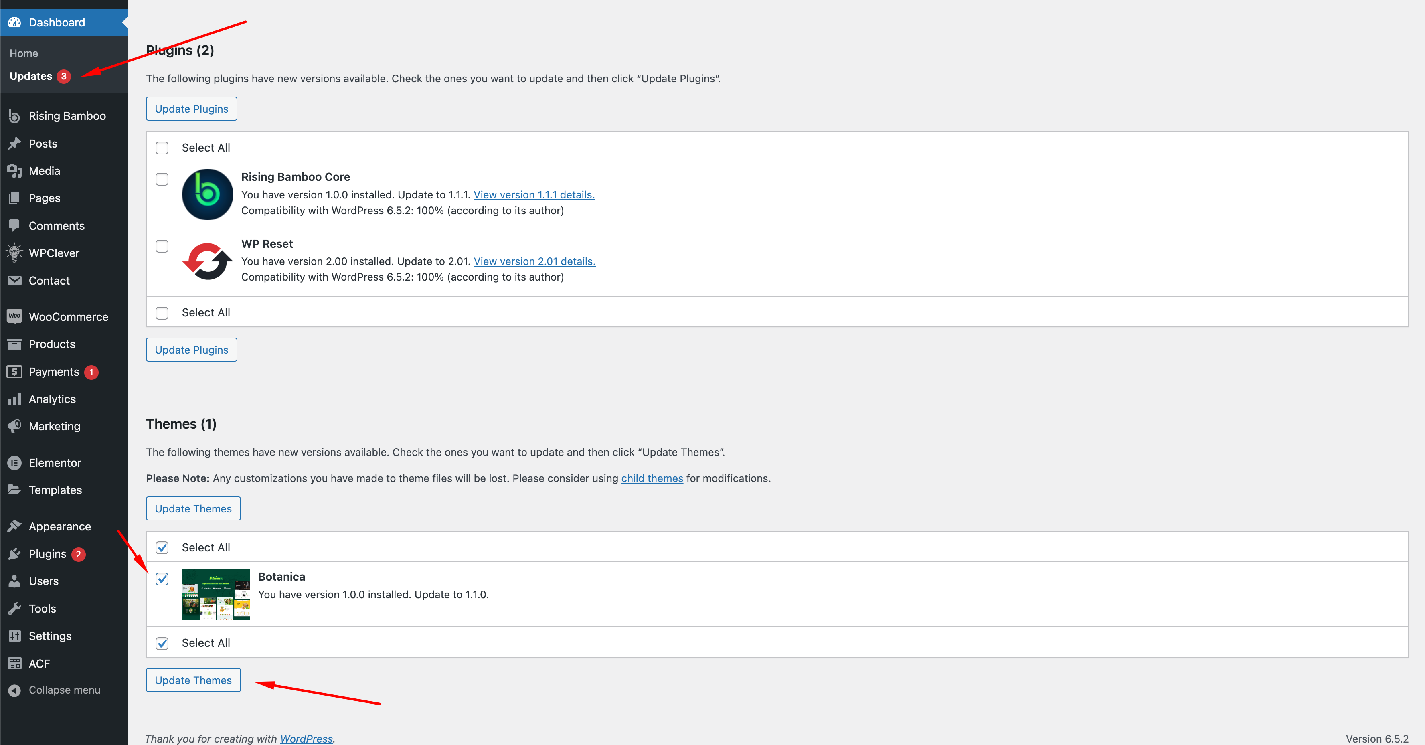Open the Updates submenu item
Image resolution: width=1425 pixels, height=745 pixels.
[31, 76]
